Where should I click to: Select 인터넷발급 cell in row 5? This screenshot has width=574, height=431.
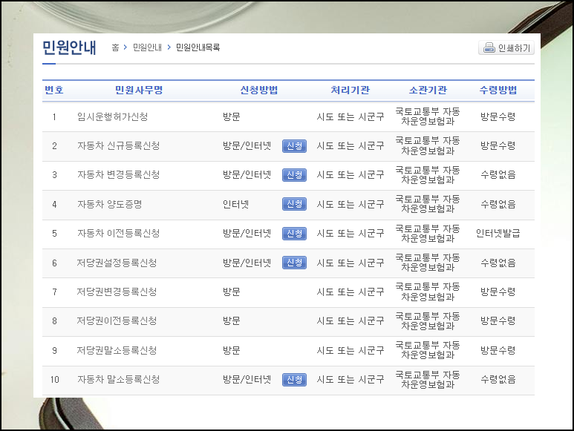click(x=498, y=233)
